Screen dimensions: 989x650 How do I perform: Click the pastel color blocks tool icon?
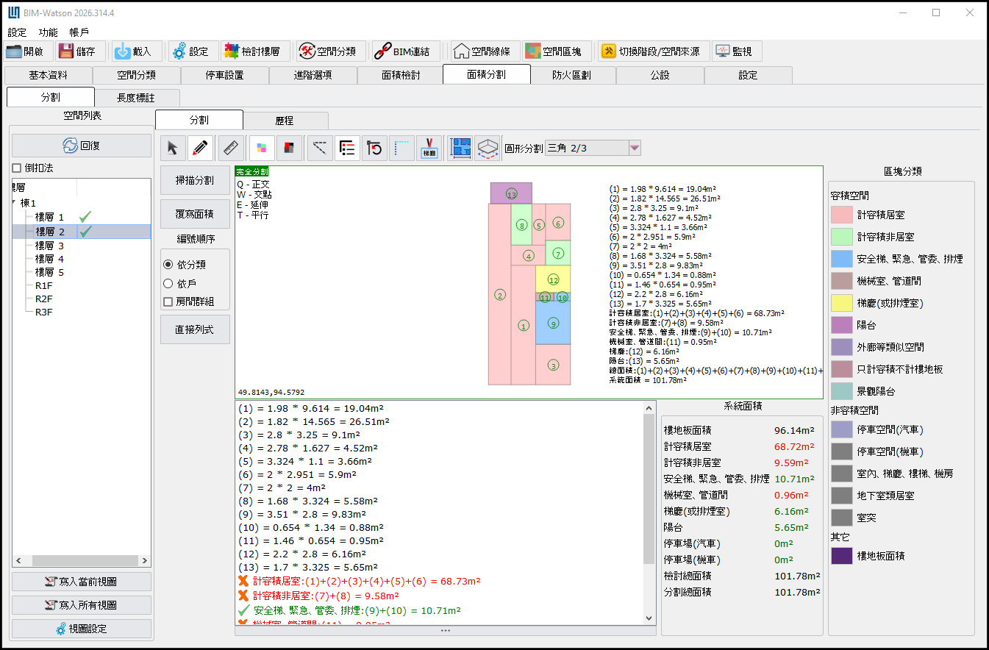tap(261, 149)
